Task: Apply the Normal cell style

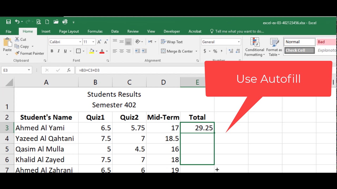Action: point(300,42)
